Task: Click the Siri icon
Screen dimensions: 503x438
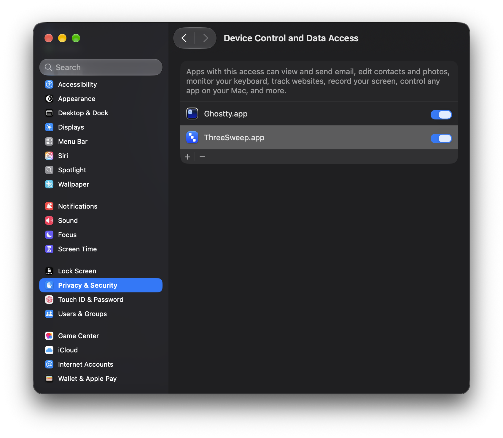Action: [49, 156]
